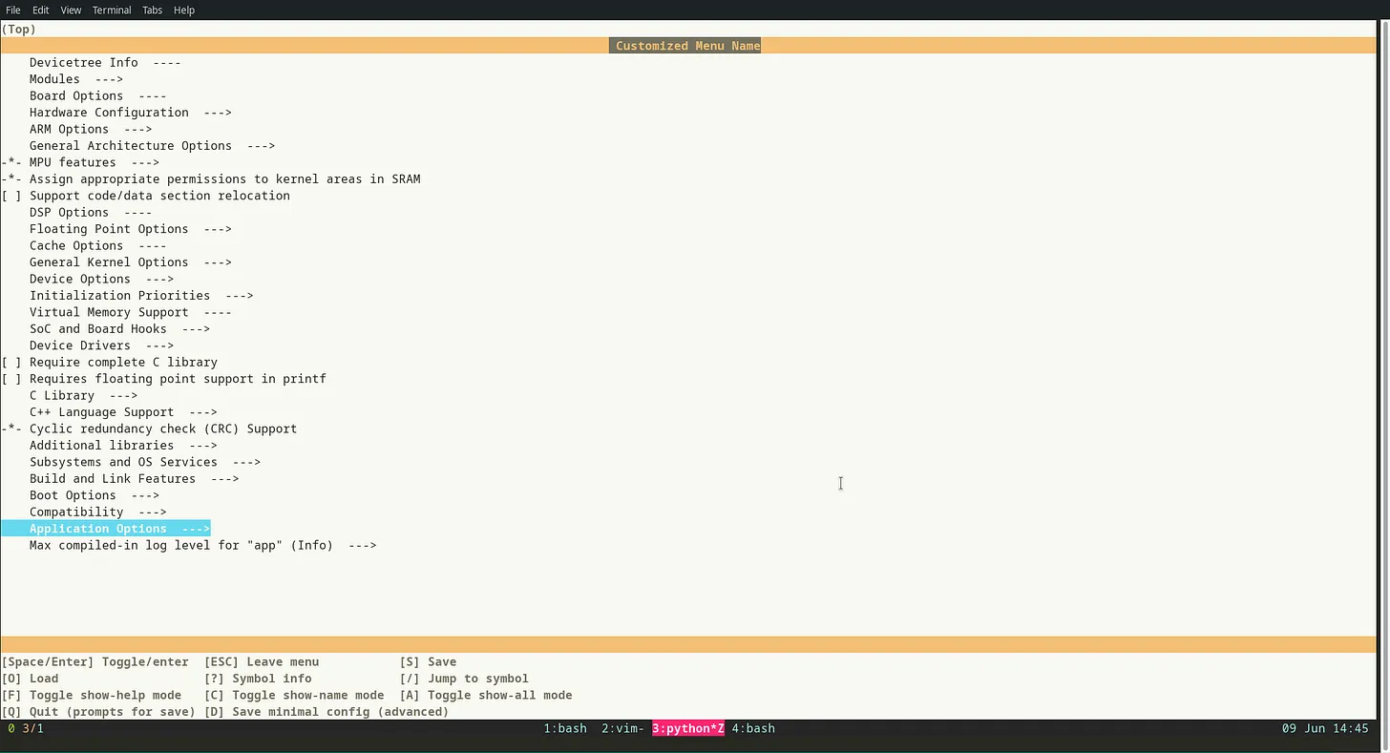This screenshot has height=753, width=1390.
Task: Expand Initialization Priorities submenu
Action: point(141,296)
